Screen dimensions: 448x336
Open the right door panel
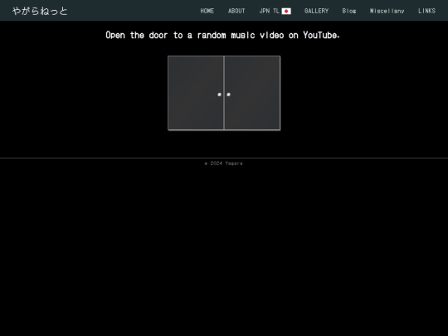coord(252,93)
